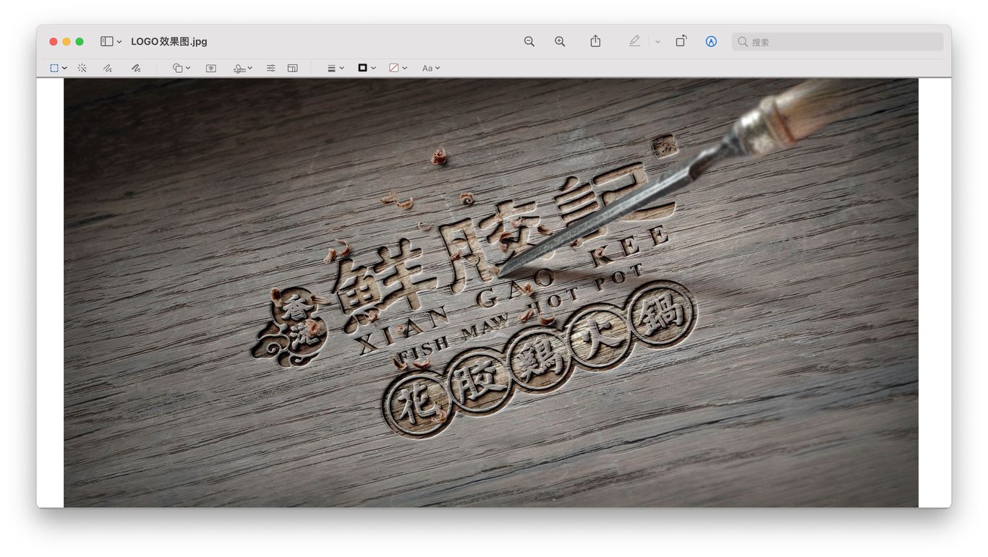Minimize the Preview window
Image resolution: width=988 pixels, height=557 pixels.
(67, 41)
